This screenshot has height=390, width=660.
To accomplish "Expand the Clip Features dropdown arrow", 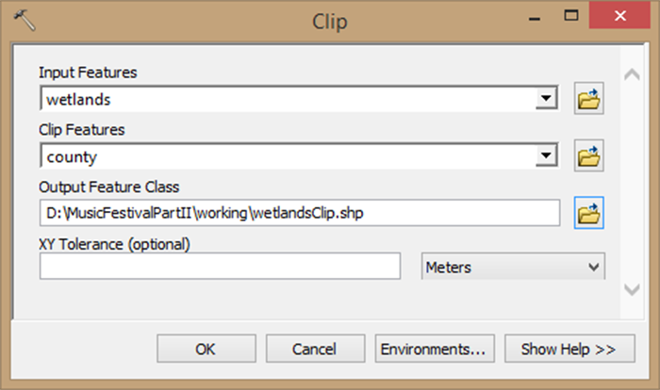I will (x=544, y=156).
